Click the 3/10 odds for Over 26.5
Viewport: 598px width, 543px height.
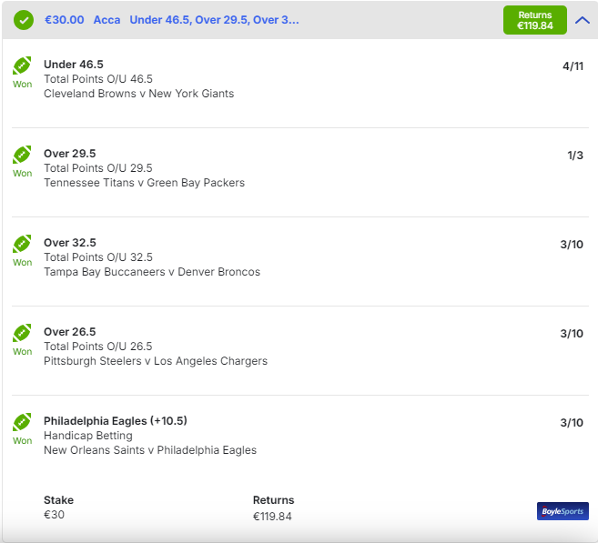572,334
